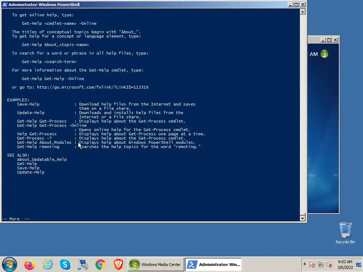Close the Windows Media Center window
Image resolution: width=363 pixels, height=272 pixels.
(x=335, y=40)
